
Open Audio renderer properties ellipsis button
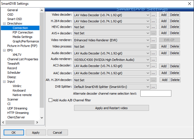[153, 60]
